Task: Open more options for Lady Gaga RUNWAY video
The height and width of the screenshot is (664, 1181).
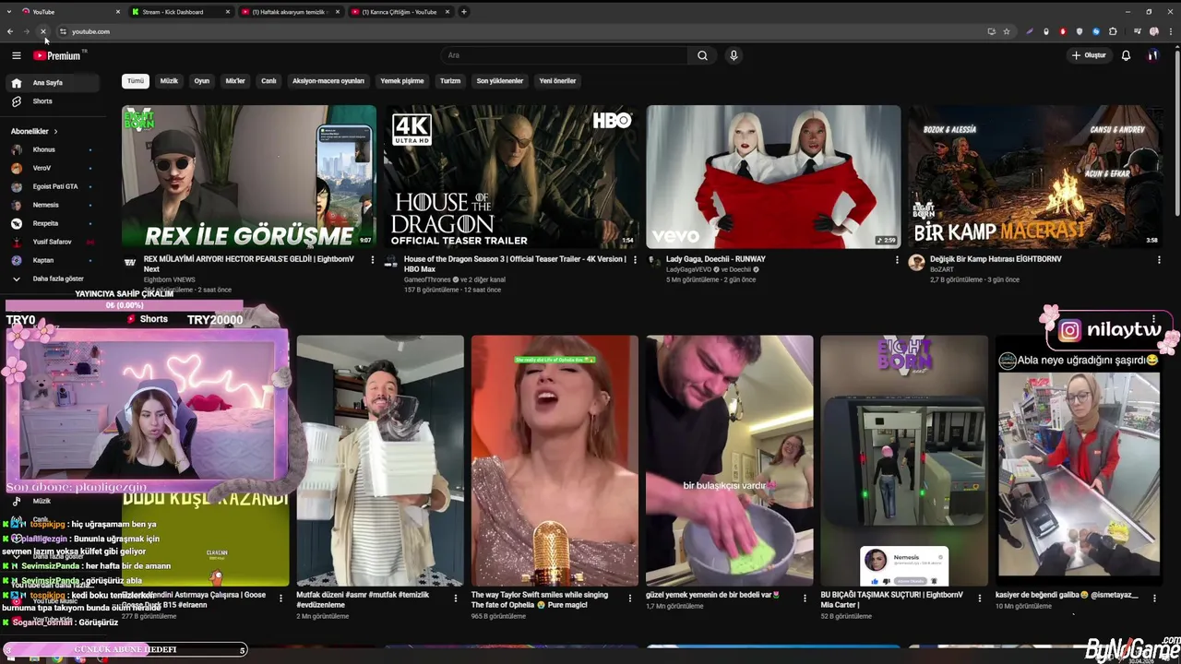Action: pos(897,260)
